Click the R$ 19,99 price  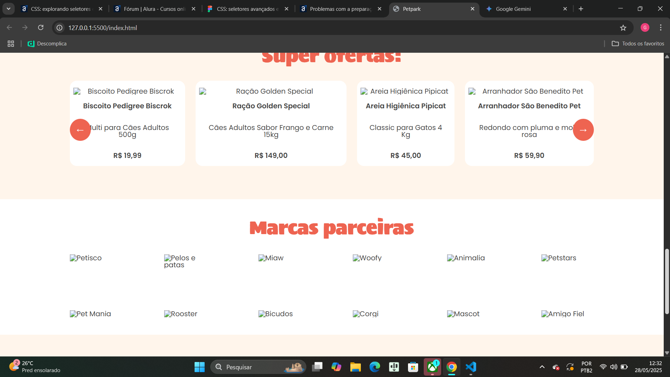[x=127, y=155]
